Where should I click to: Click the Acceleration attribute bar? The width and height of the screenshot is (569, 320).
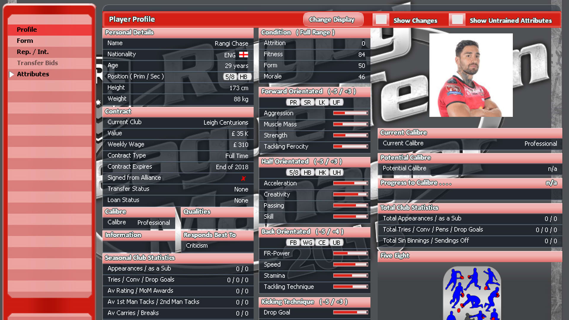[x=350, y=183]
